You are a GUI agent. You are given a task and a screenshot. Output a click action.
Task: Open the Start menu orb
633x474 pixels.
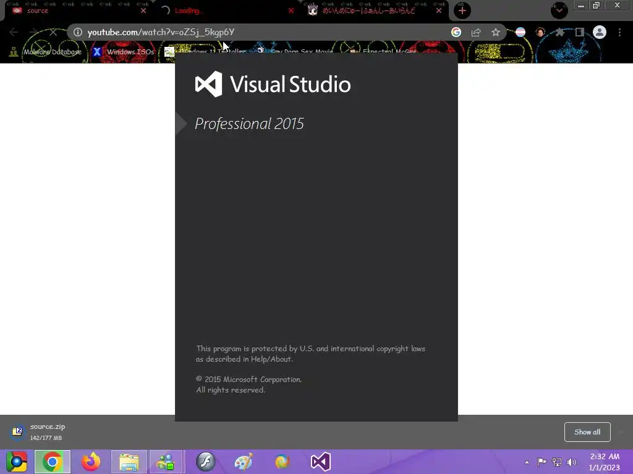[x=17, y=462]
